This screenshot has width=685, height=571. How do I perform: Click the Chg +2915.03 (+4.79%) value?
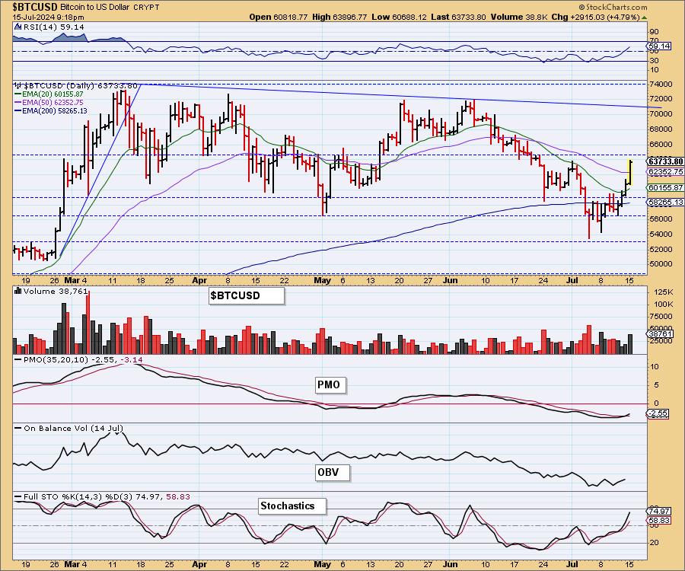click(595, 17)
